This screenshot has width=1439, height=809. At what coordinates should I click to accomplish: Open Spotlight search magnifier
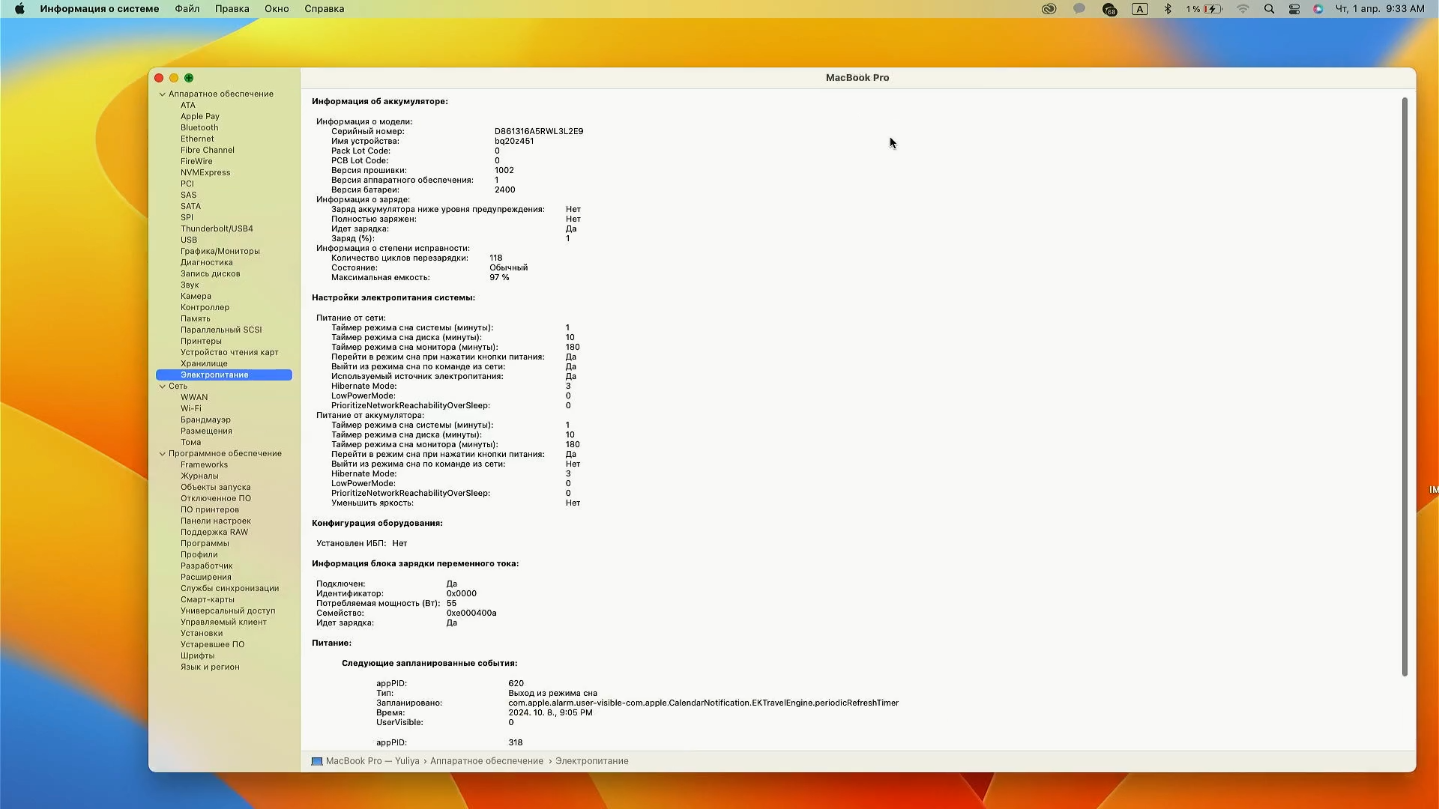click(1269, 9)
